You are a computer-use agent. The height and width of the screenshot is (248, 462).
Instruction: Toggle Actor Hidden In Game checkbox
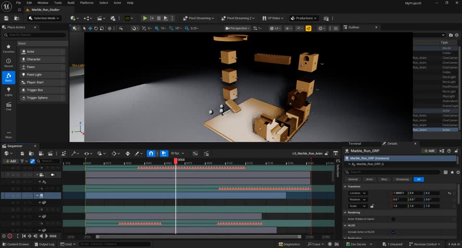(x=393, y=219)
